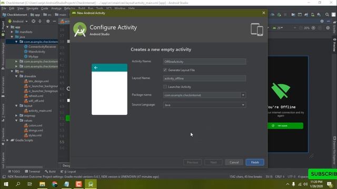Click the green bug attach-debugger toolbar icon
Screen dimensions: 337x189
pyautogui.click(x=279, y=15)
